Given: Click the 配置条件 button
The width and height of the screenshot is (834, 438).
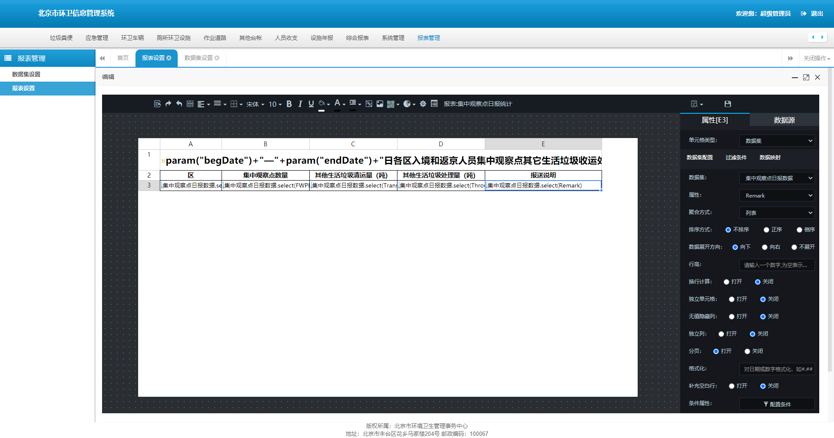Looking at the screenshot, I should coord(777,404).
